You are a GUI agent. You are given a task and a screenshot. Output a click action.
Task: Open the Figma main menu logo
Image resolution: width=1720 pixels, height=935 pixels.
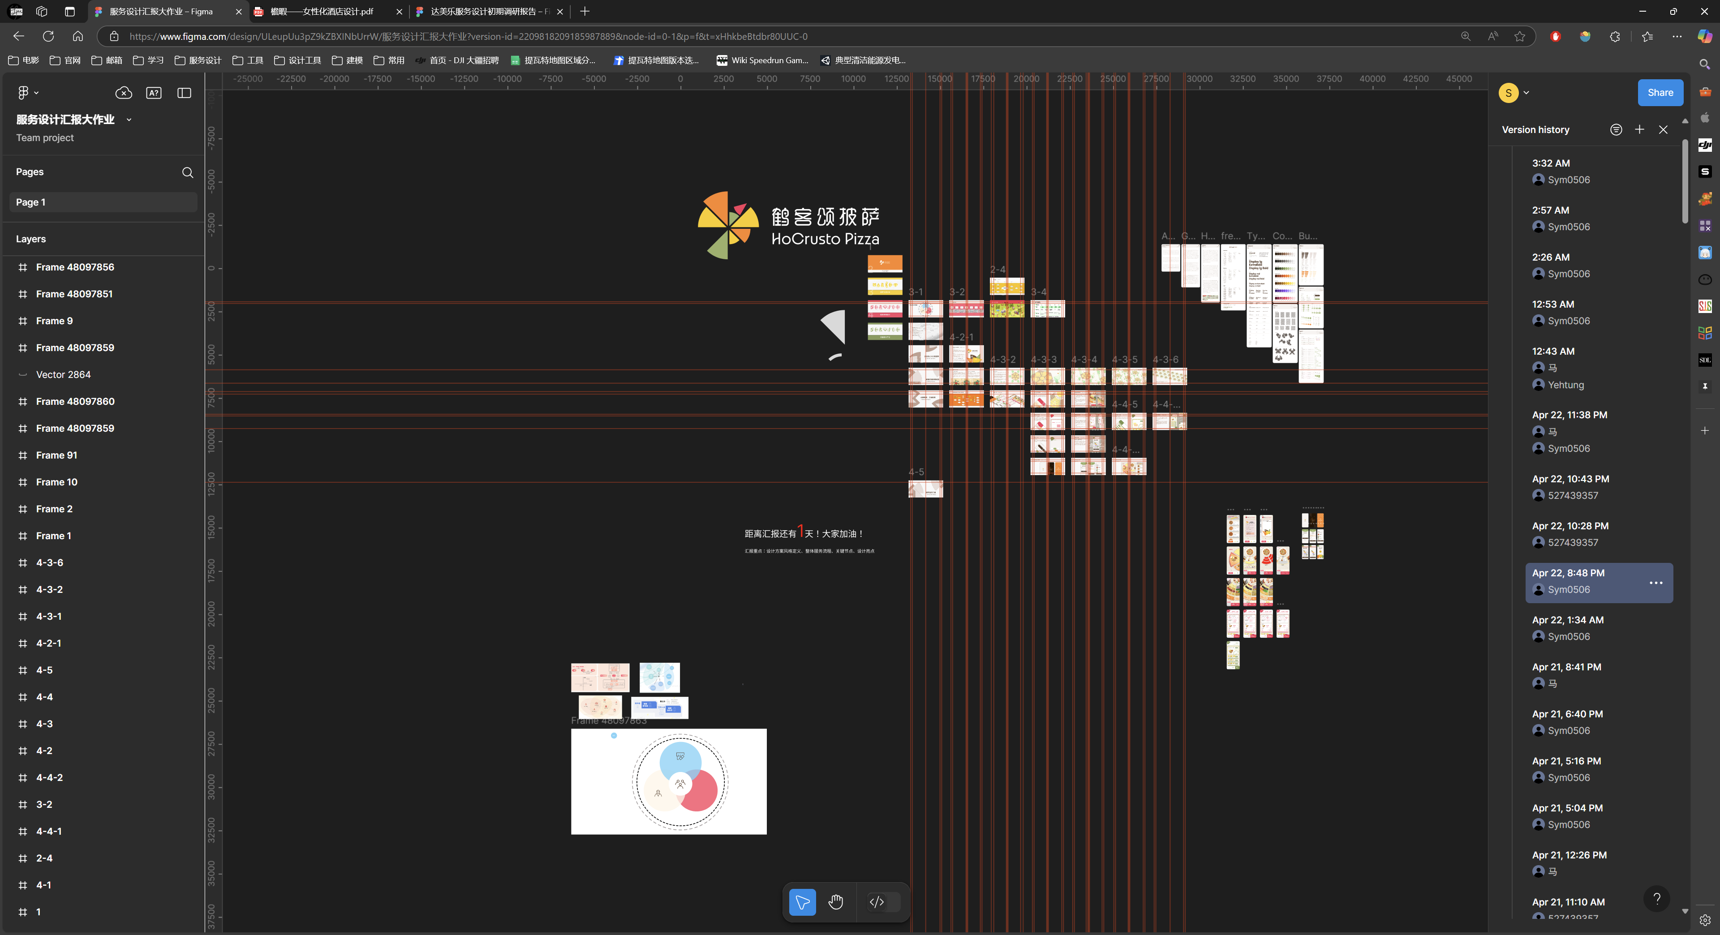23,93
